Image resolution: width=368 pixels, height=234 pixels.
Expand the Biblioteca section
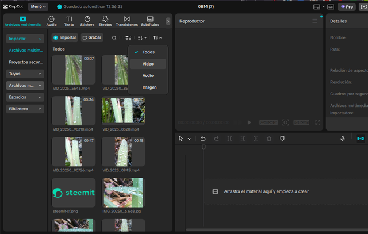[x=25, y=109]
